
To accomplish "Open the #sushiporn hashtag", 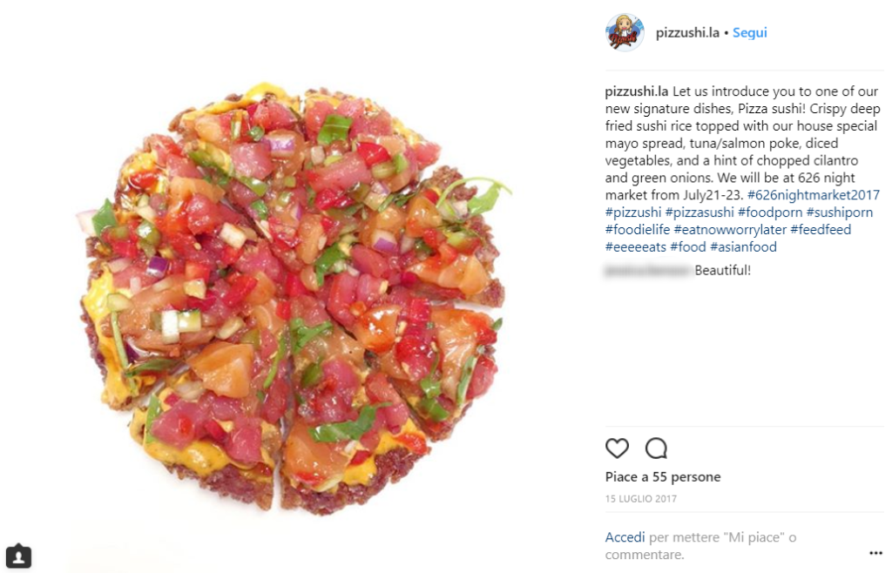I will click(840, 212).
